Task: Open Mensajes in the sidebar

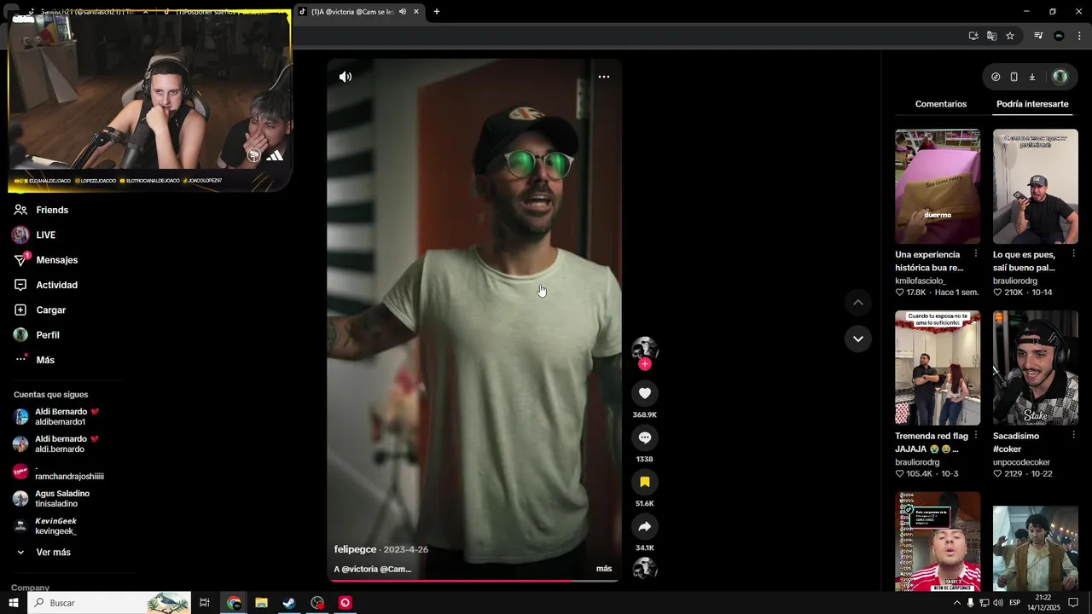Action: 56,260
